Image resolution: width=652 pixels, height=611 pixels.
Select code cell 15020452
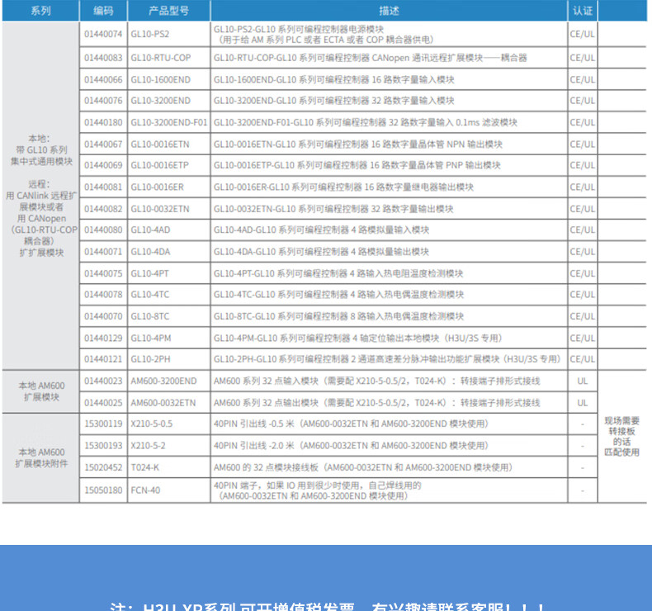coord(103,467)
